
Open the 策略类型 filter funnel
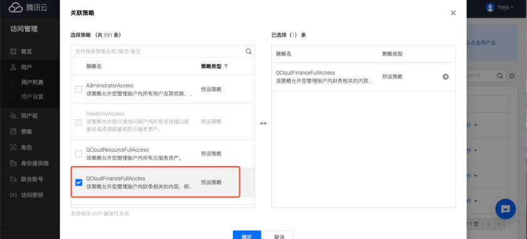point(226,66)
